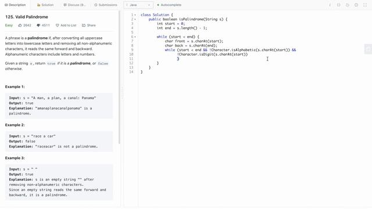Click the line number 14 in the gutter
The height and width of the screenshot is (209, 372).
point(131,72)
